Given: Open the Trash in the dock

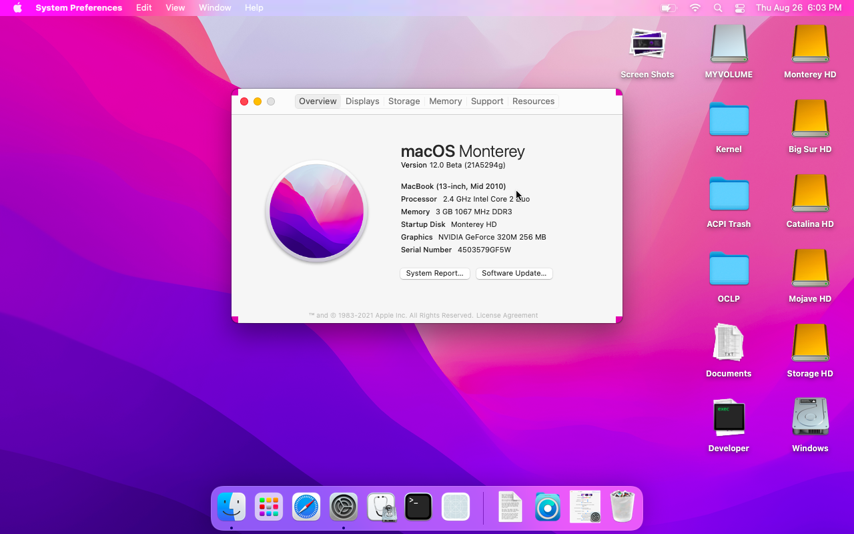Looking at the screenshot, I should pyautogui.click(x=622, y=507).
